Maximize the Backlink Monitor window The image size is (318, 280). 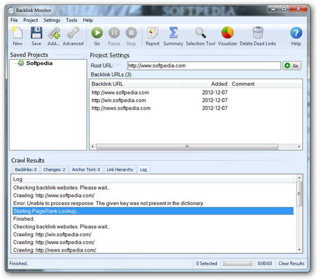click(284, 9)
